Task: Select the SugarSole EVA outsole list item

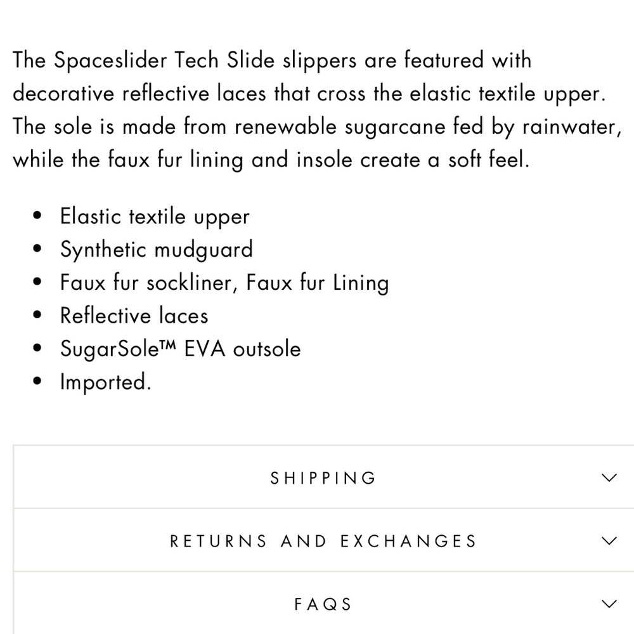Action: 181,347
